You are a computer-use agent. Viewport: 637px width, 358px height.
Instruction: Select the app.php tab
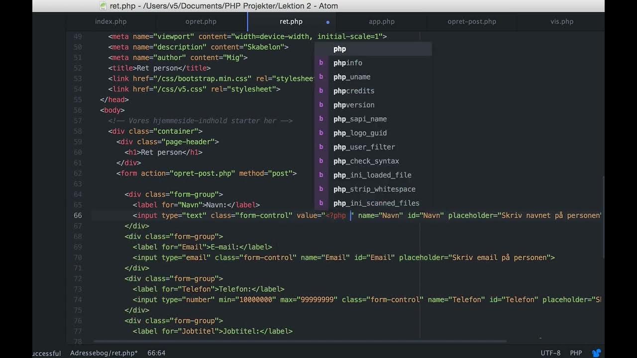(x=381, y=21)
